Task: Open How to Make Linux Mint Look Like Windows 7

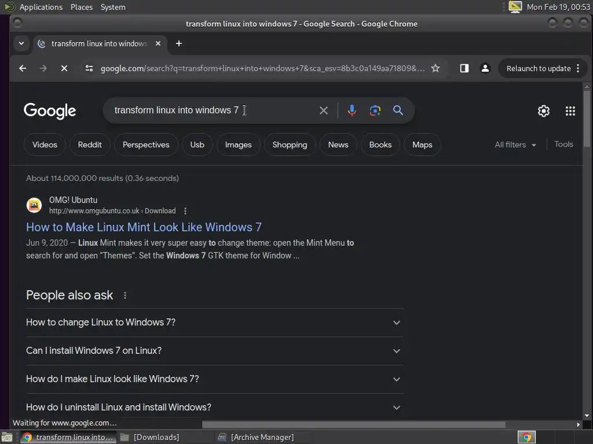Action: pyautogui.click(x=144, y=227)
